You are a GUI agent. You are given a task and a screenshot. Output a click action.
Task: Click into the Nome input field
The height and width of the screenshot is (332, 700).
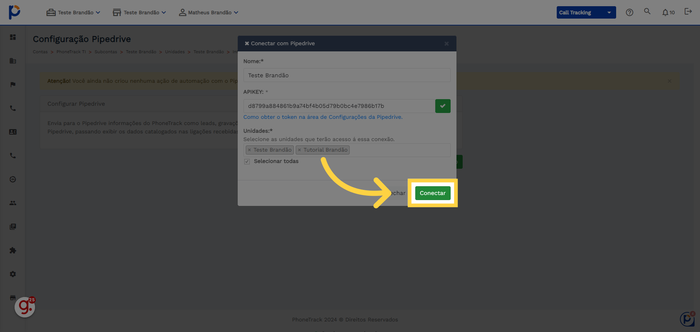click(347, 75)
